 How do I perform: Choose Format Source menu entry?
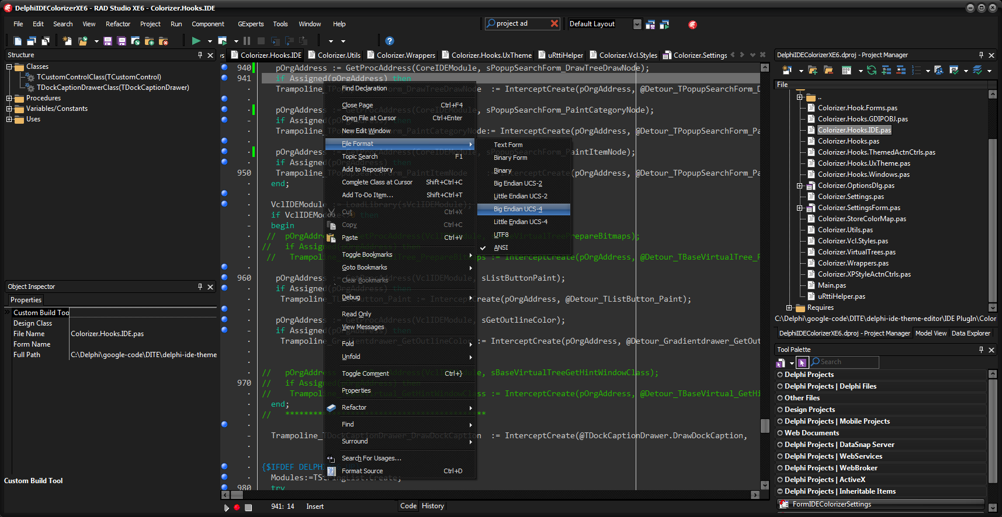pyautogui.click(x=400, y=471)
